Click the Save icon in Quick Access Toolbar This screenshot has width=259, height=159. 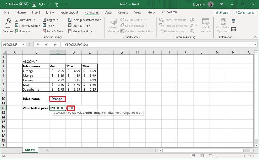coord(34,4)
